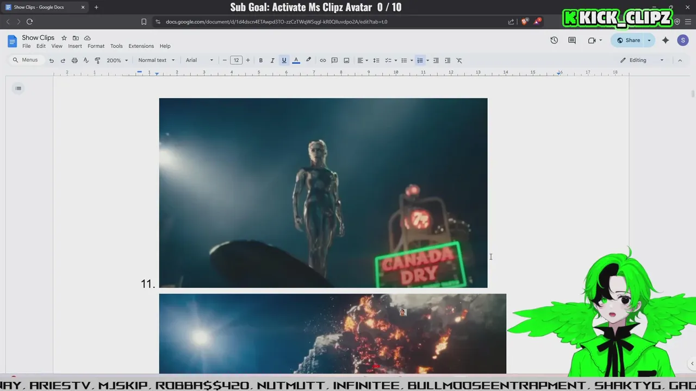Image resolution: width=696 pixels, height=391 pixels.
Task: Insert a link with chain icon
Action: point(322,60)
